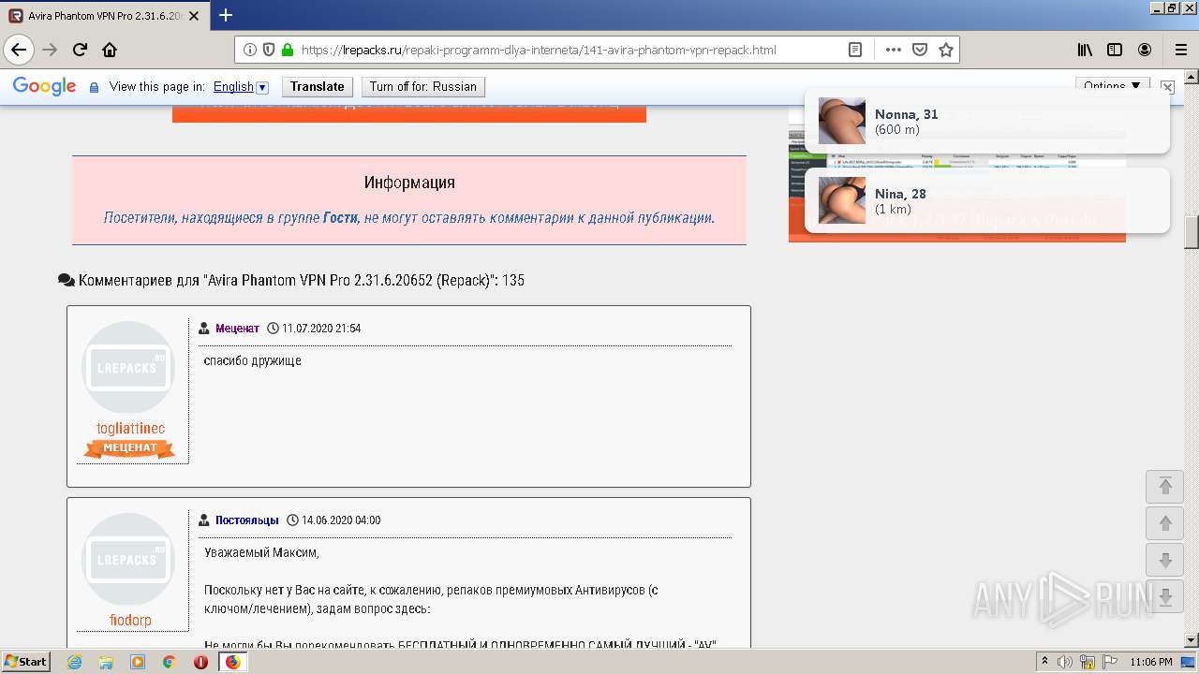Image resolution: width=1199 pixels, height=674 pixels.
Task: Open togliattinec's user profile link
Action: 130,429
